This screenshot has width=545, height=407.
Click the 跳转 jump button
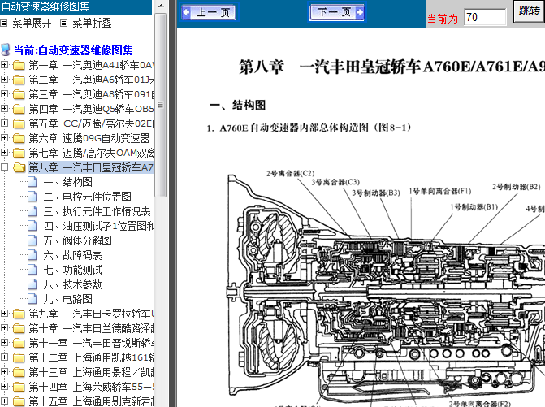(529, 11)
